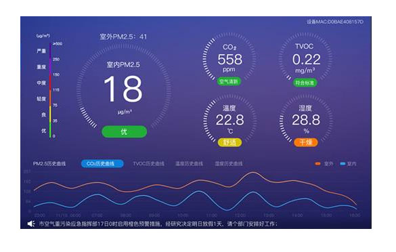396x252 pixels.
Task: Click the 严重 level label
Action: [41, 51]
